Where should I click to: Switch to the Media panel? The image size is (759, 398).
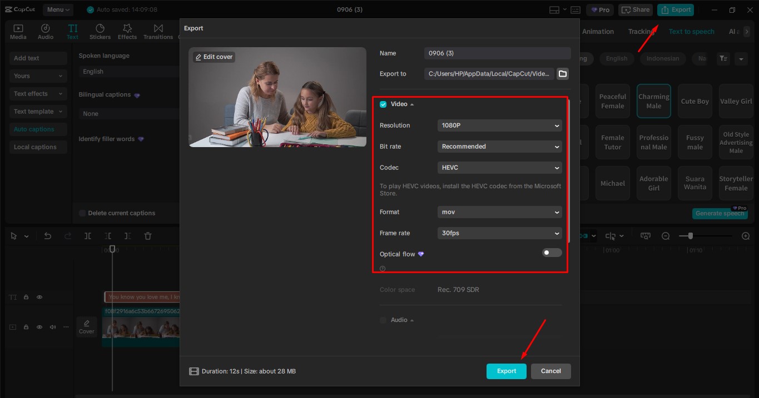(x=18, y=31)
